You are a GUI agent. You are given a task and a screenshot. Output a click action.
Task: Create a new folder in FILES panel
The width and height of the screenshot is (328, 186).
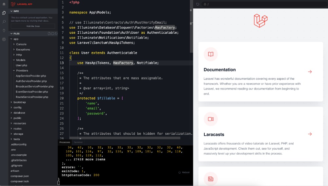click(53, 34)
